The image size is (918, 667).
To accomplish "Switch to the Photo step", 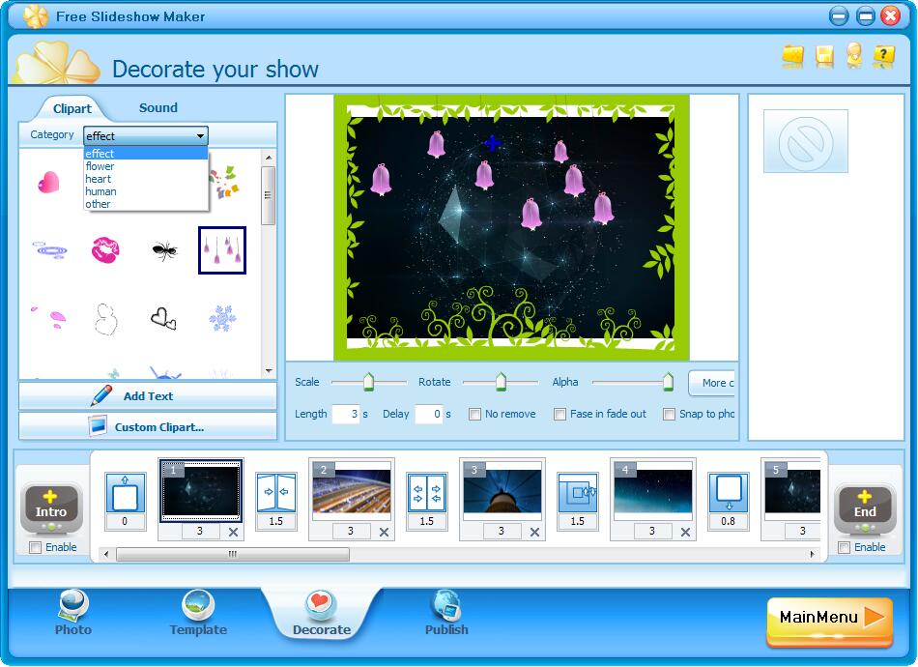I will coord(72,611).
